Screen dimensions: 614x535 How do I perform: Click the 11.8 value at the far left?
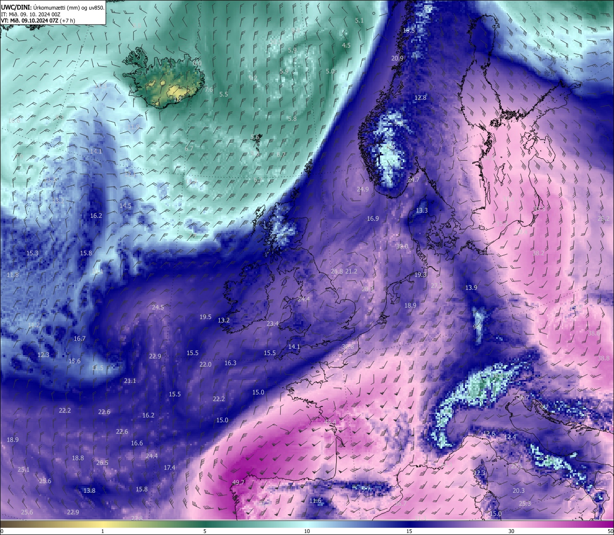(12, 275)
